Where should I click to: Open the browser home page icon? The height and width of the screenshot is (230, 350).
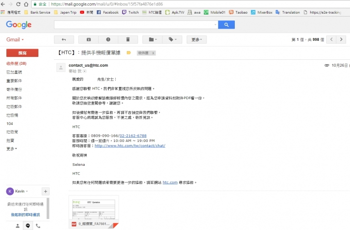26,4
